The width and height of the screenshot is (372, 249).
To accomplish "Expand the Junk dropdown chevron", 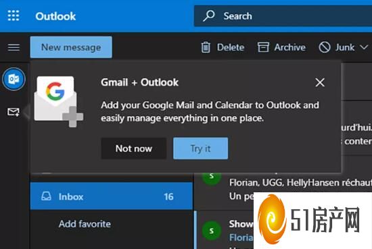I will coord(364,47).
